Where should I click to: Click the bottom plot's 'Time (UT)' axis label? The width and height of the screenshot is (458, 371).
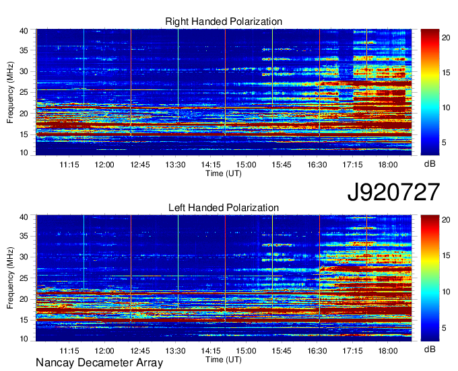coord(224,360)
